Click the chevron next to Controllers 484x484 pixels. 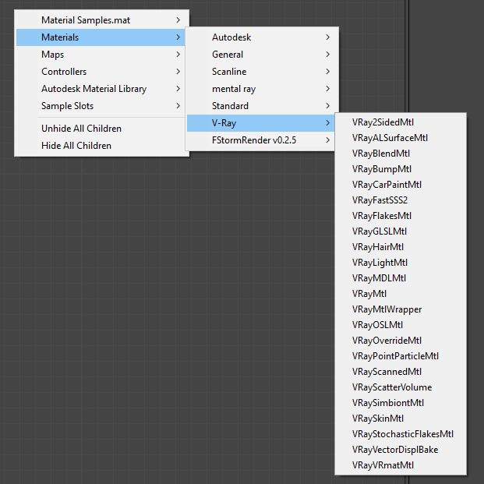click(x=178, y=72)
